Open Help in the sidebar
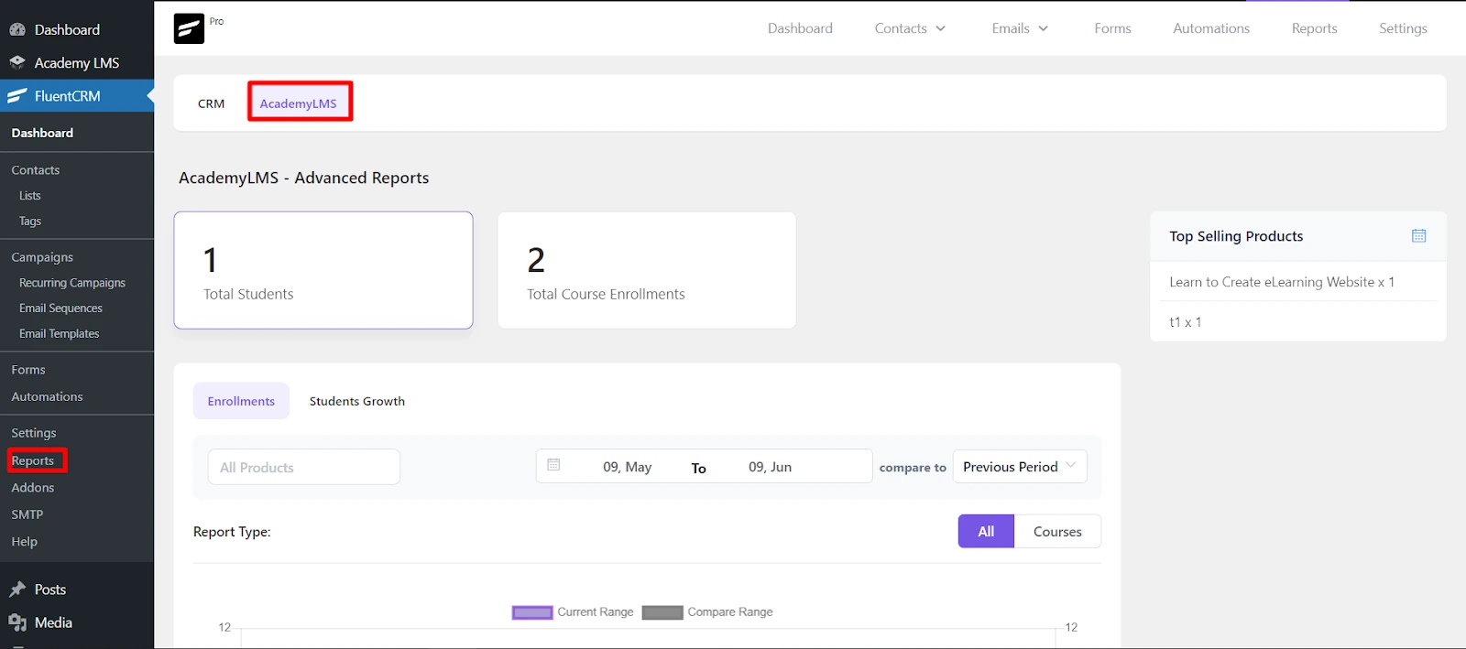The height and width of the screenshot is (649, 1466). pos(25,542)
